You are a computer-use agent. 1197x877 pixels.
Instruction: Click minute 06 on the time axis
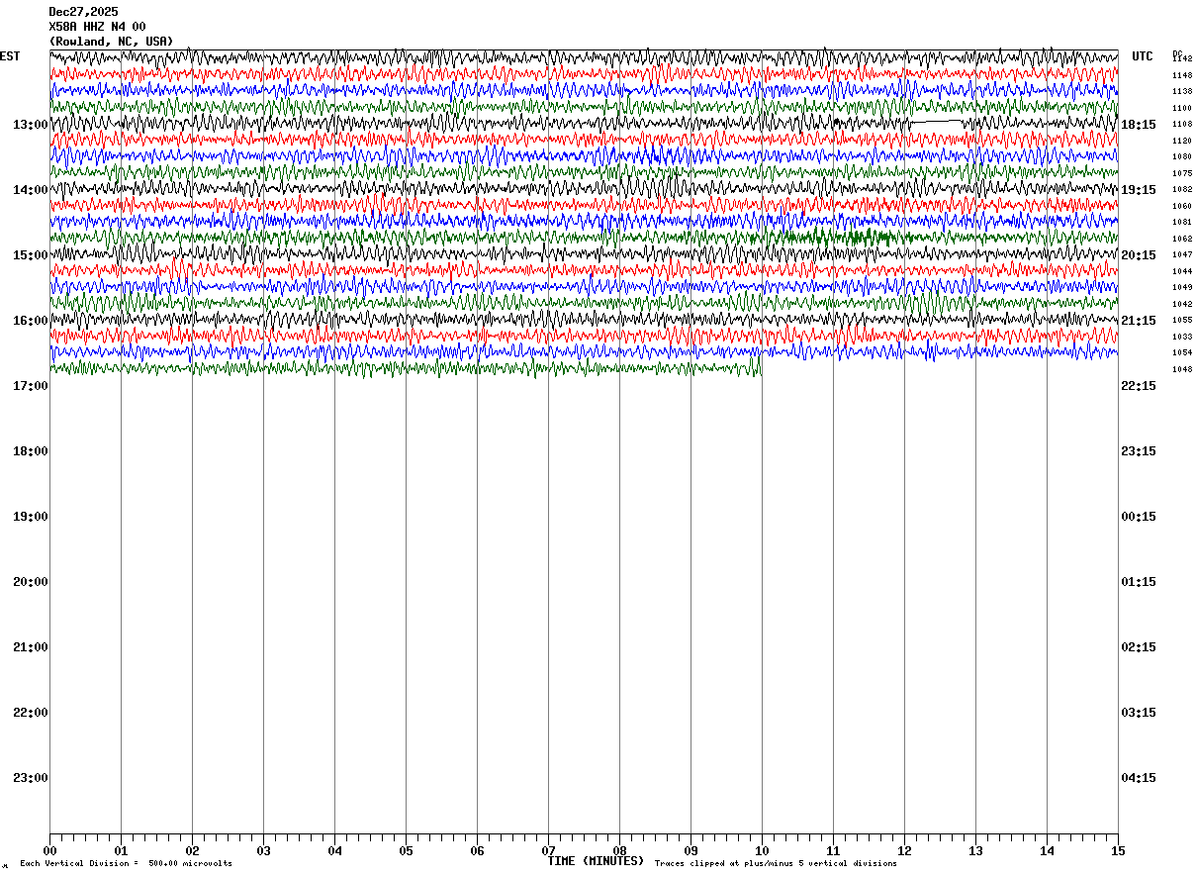click(x=477, y=851)
